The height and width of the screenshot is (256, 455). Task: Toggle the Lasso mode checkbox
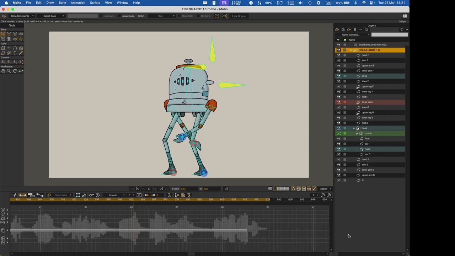pos(120,16)
